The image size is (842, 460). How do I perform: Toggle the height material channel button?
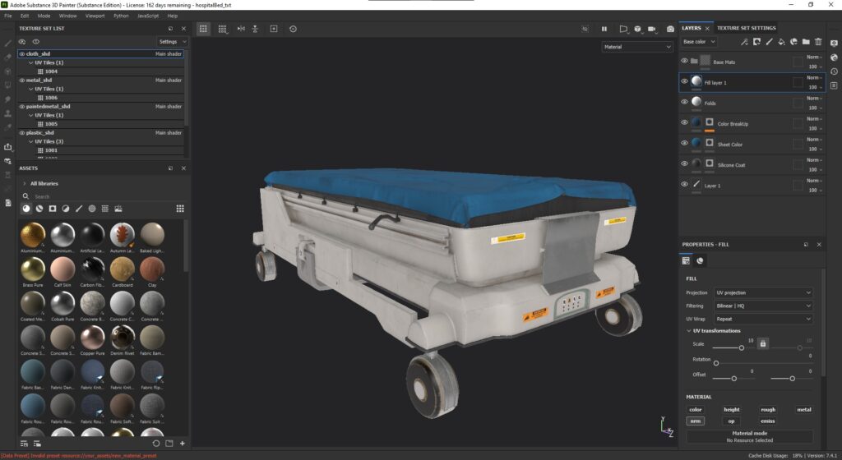(x=731, y=410)
